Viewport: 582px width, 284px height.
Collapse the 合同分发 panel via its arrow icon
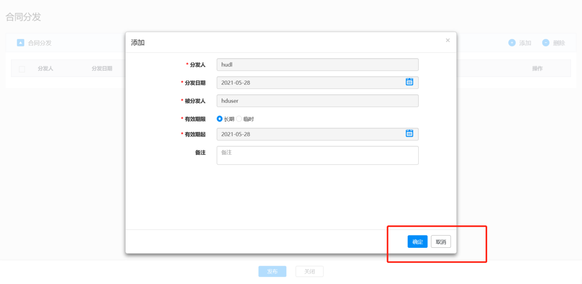(x=20, y=43)
